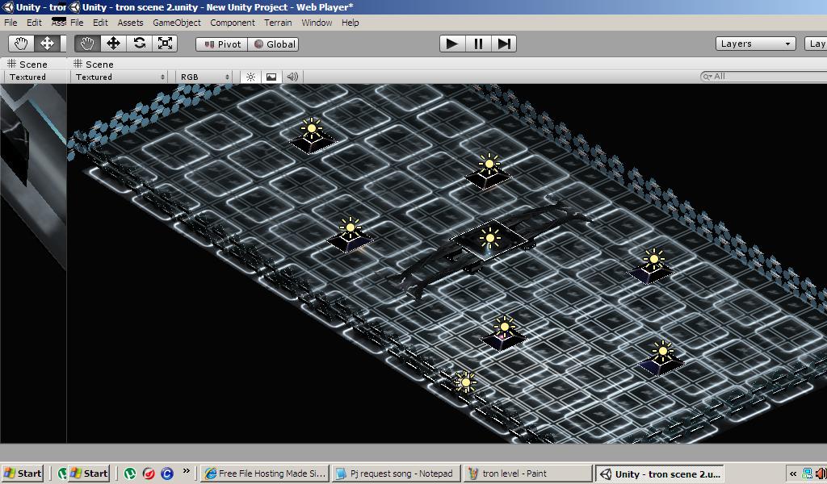
Task: Select the light gizmo without a platform near bottom edge
Action: click(464, 382)
